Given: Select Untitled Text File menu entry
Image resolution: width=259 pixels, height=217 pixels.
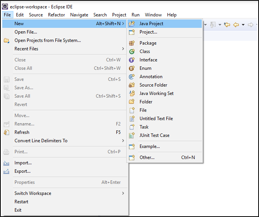Looking at the screenshot, I should click(165, 119).
